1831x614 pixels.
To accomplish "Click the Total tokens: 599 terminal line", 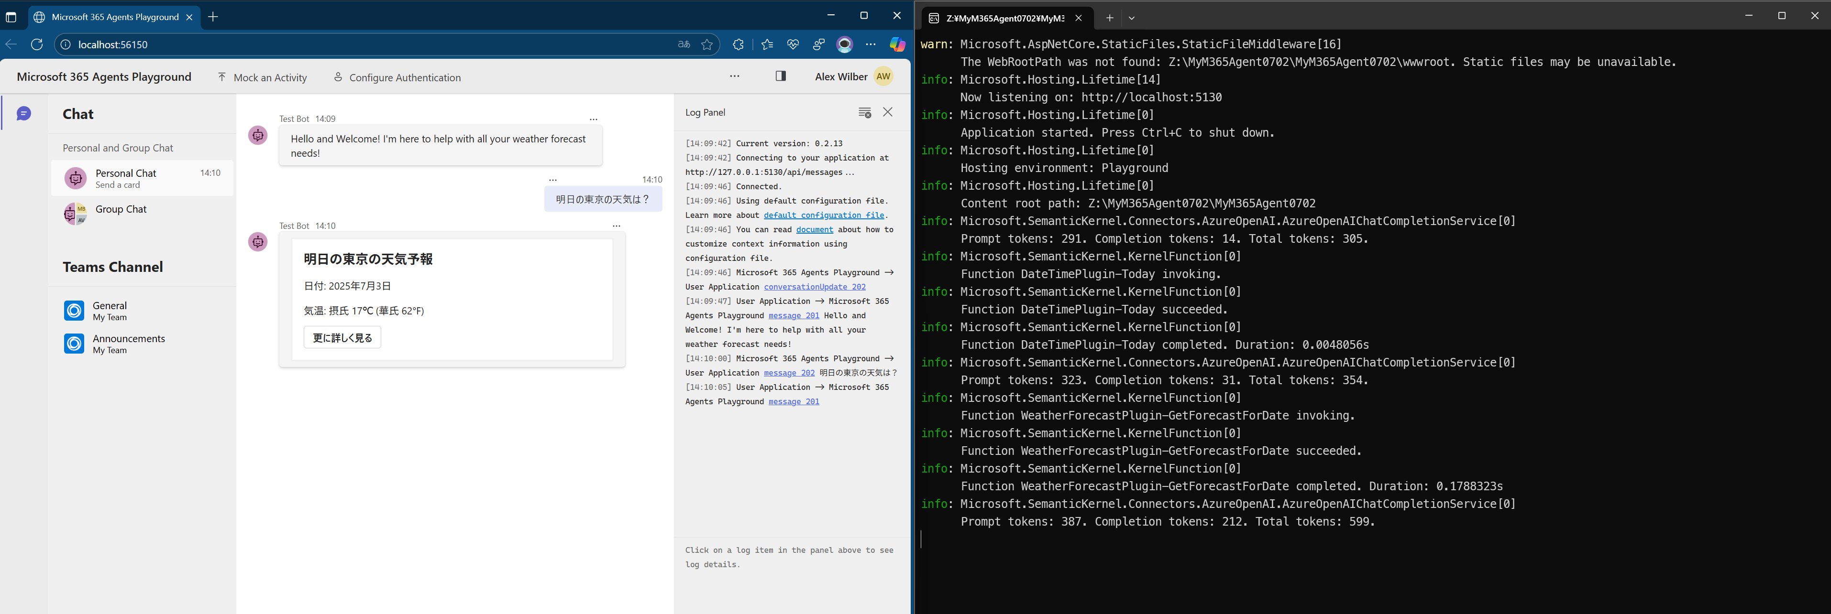I will pos(1168,522).
